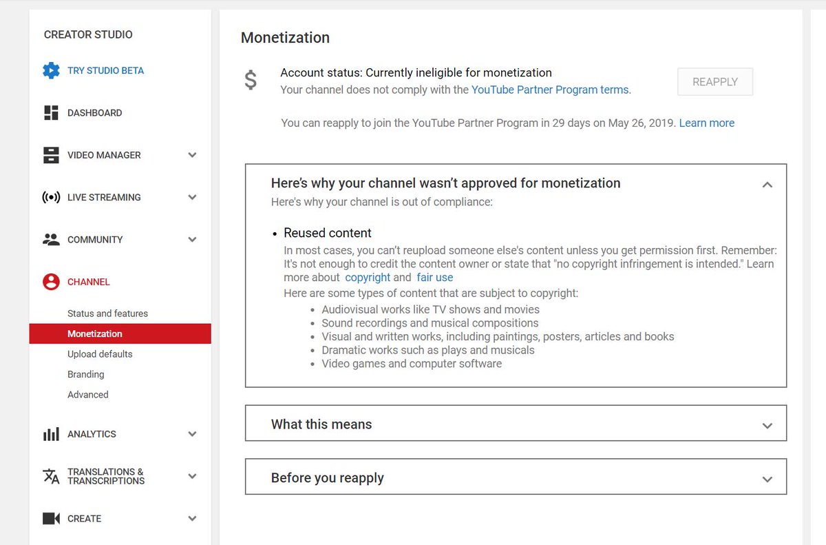Viewport: 826px width, 545px height.
Task: Expand the What this means chevron
Action: point(767,426)
